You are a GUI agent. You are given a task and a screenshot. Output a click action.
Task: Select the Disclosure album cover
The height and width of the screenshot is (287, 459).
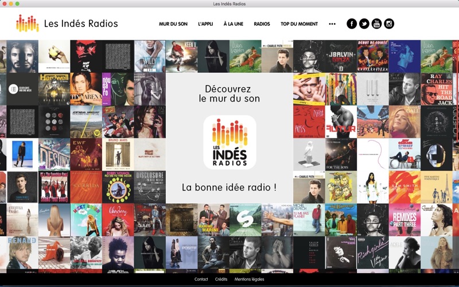150,187
